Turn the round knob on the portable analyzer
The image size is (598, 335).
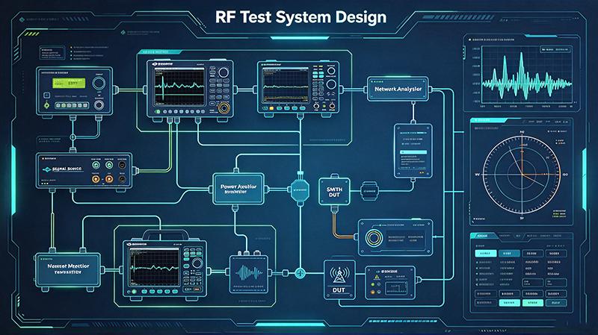click(x=197, y=263)
